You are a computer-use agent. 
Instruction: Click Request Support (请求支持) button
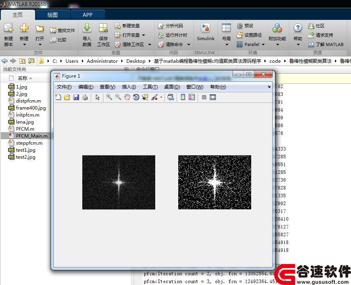321,35
